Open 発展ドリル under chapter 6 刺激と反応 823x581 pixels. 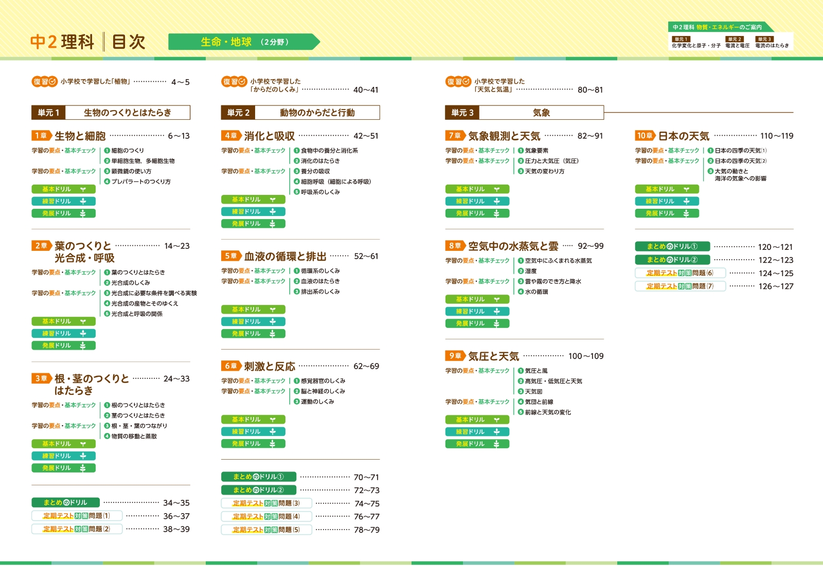point(253,444)
